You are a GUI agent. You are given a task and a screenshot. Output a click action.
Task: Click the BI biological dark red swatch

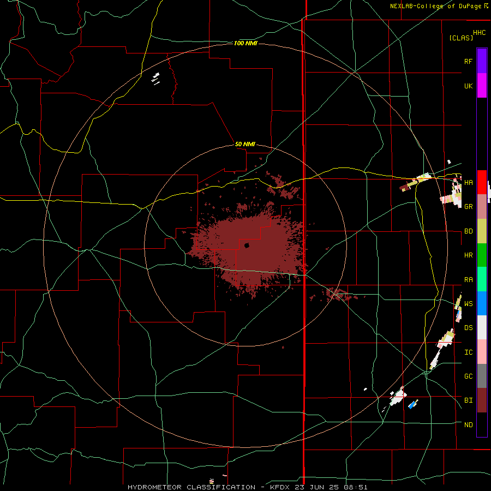click(482, 400)
